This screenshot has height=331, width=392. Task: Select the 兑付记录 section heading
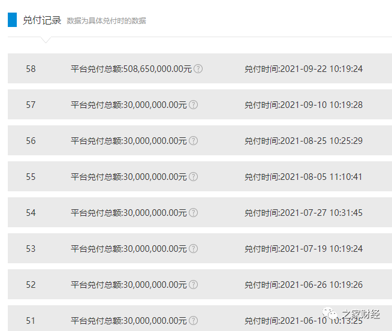(x=42, y=20)
